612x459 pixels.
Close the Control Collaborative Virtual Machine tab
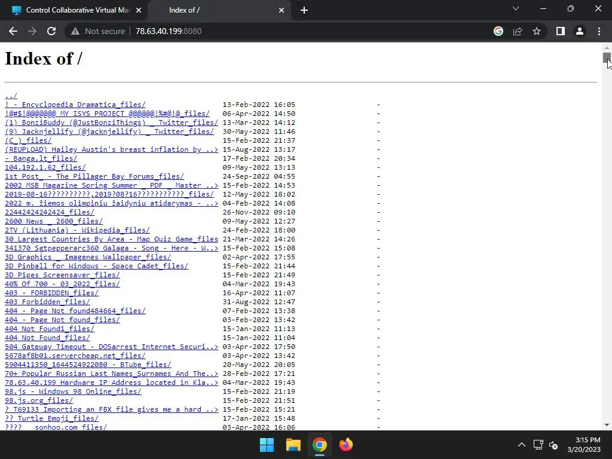tap(139, 10)
